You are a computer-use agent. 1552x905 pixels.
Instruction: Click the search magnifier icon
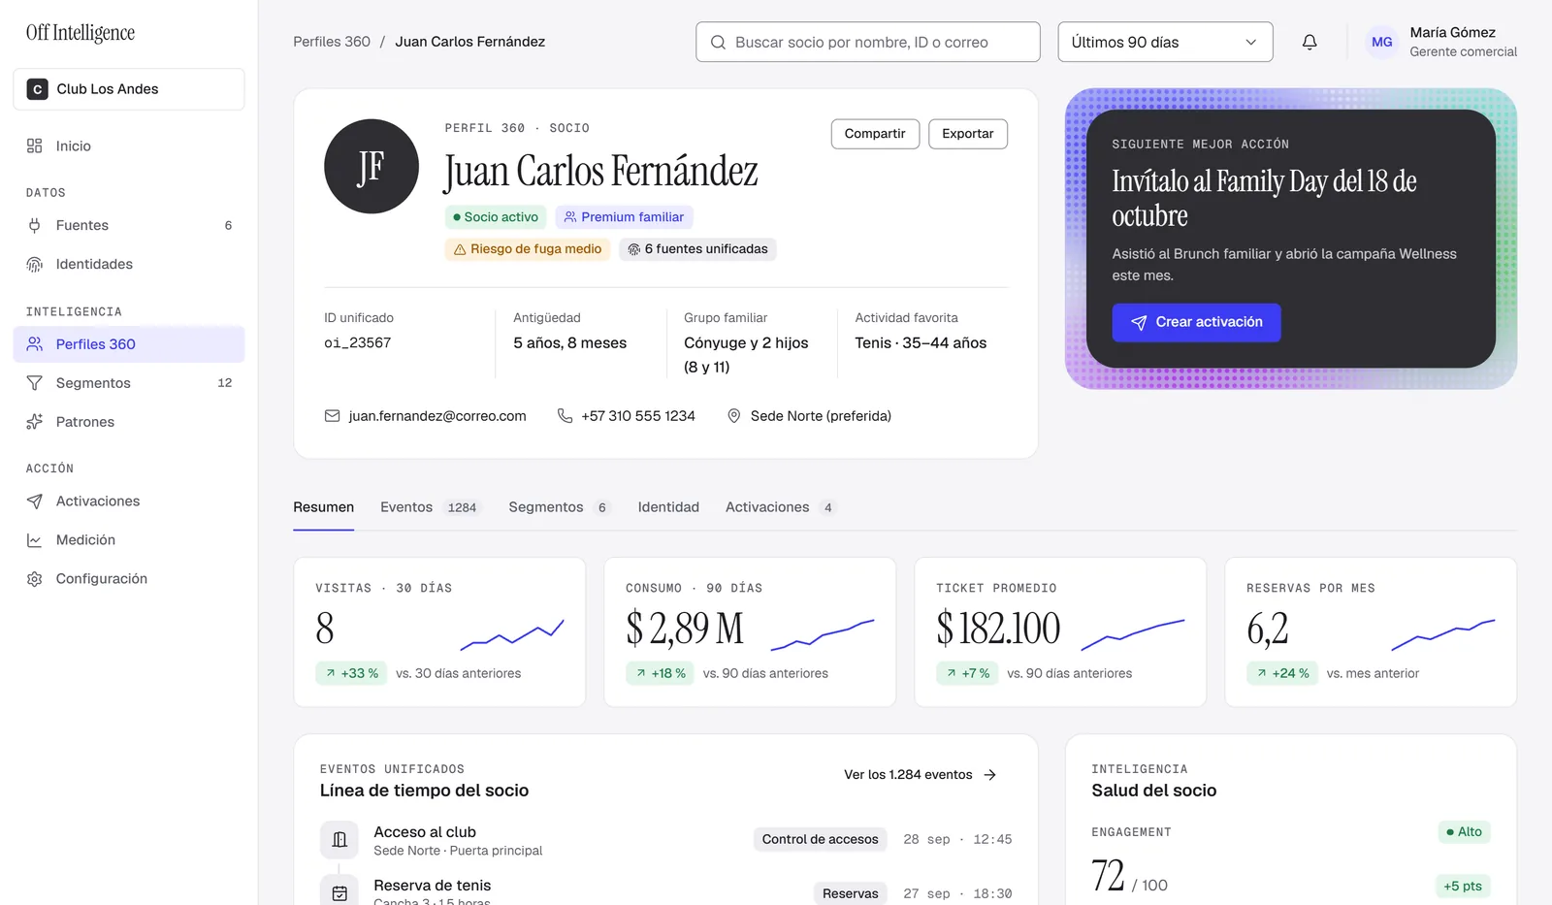[719, 43]
